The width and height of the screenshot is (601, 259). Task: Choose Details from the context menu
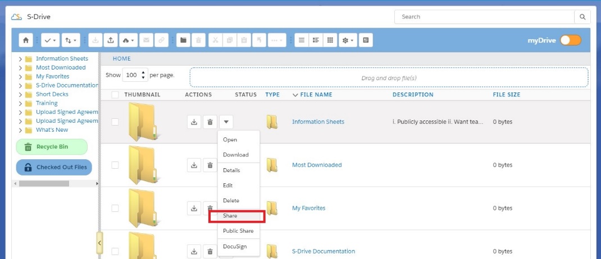click(239, 170)
